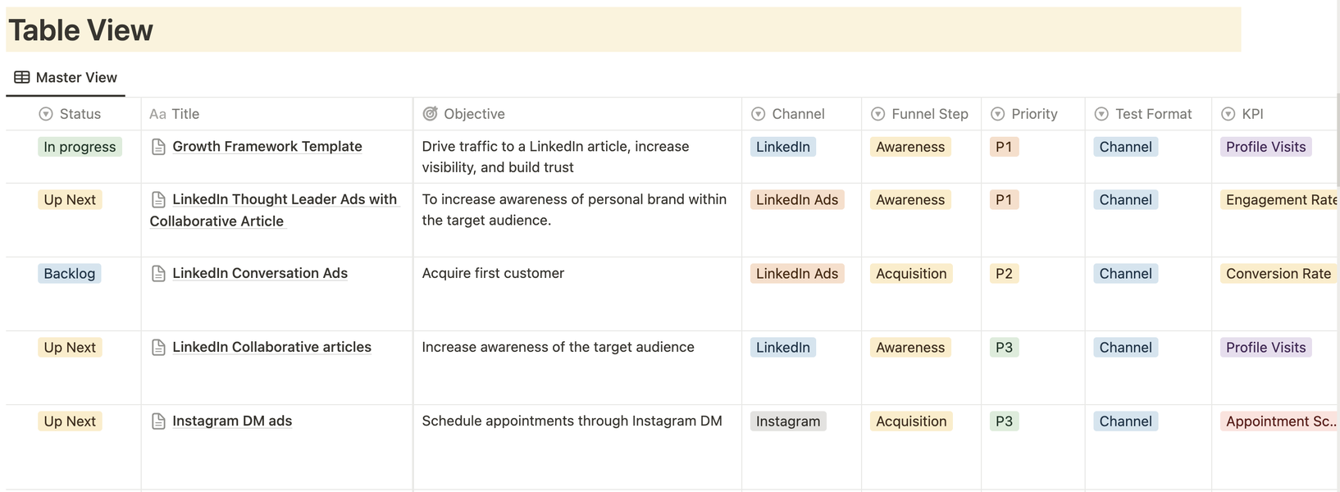Click the Aa icon in the Title header
This screenshot has width=1340, height=492.
pos(157,114)
